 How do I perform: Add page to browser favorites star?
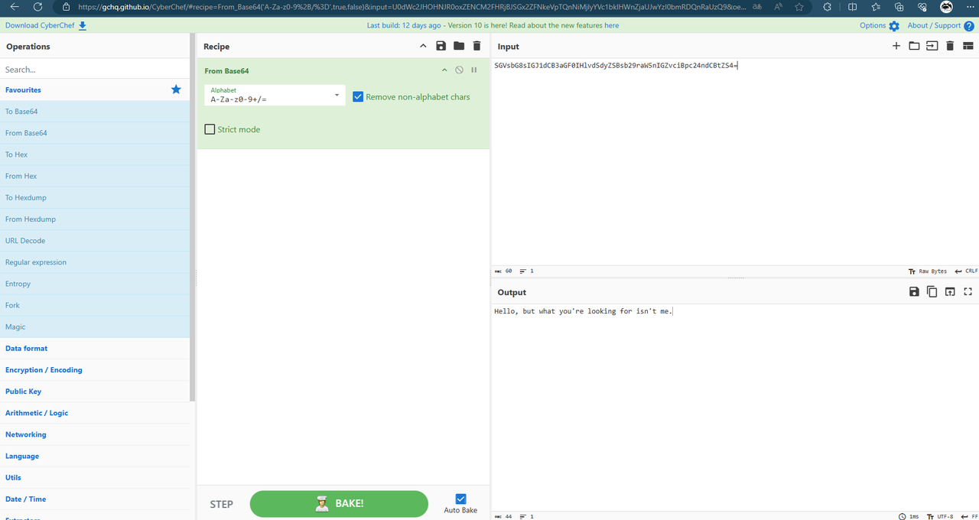799,7
